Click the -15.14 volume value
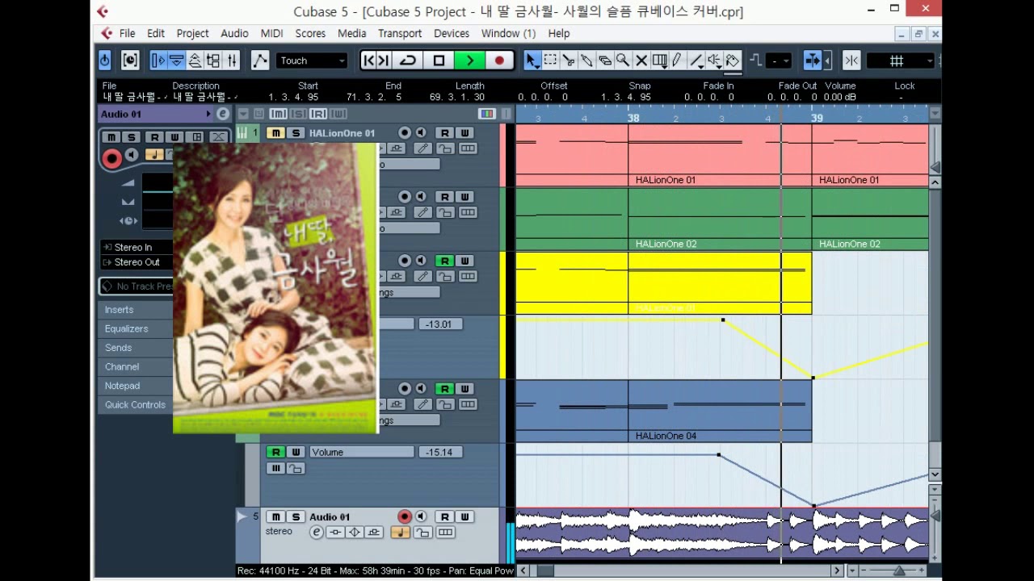The height and width of the screenshot is (581, 1034). [439, 453]
